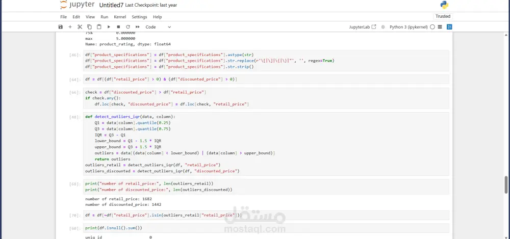
Task: Switch kernel via Python 3 (ipykernel)
Action: click(409, 27)
